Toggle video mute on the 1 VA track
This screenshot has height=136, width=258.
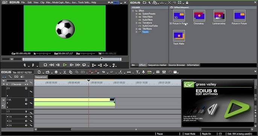point(26,100)
